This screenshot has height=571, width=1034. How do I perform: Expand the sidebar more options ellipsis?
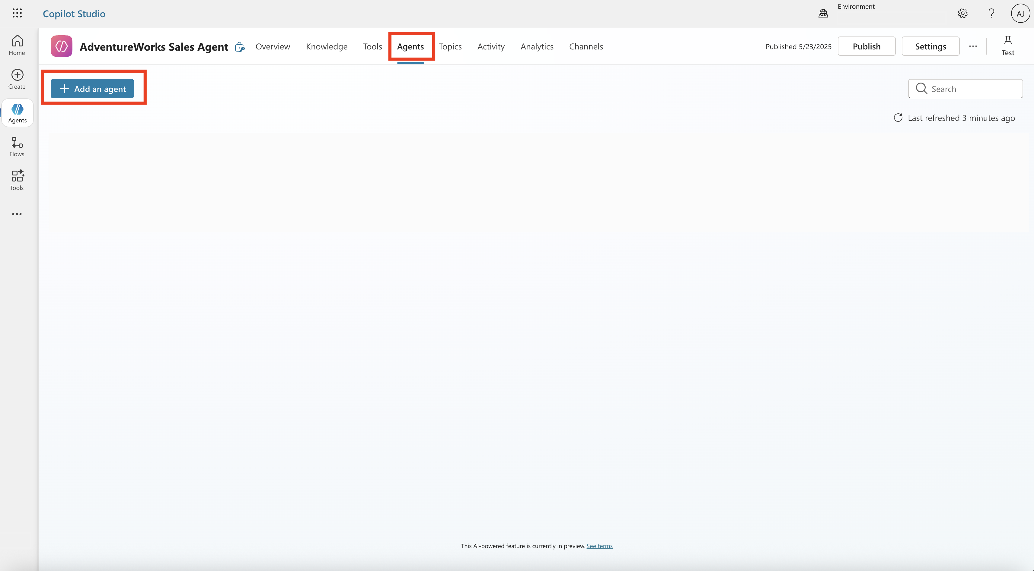pyautogui.click(x=17, y=214)
